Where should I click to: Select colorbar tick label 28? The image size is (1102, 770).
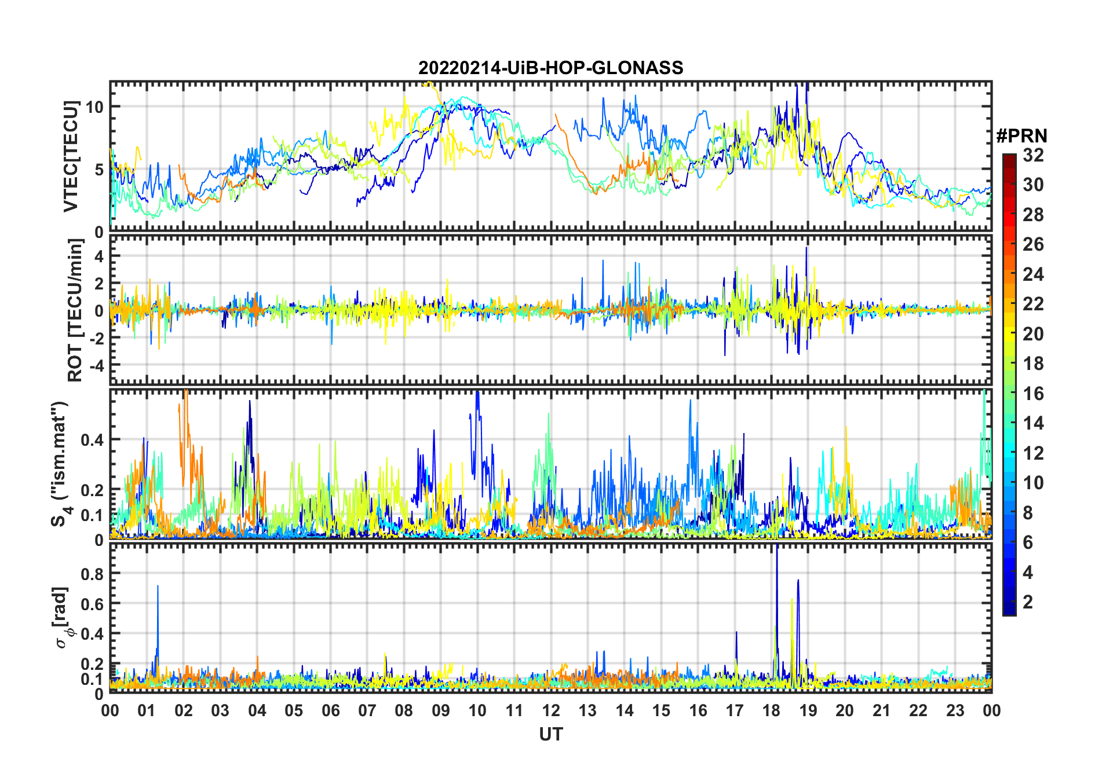click(1033, 215)
